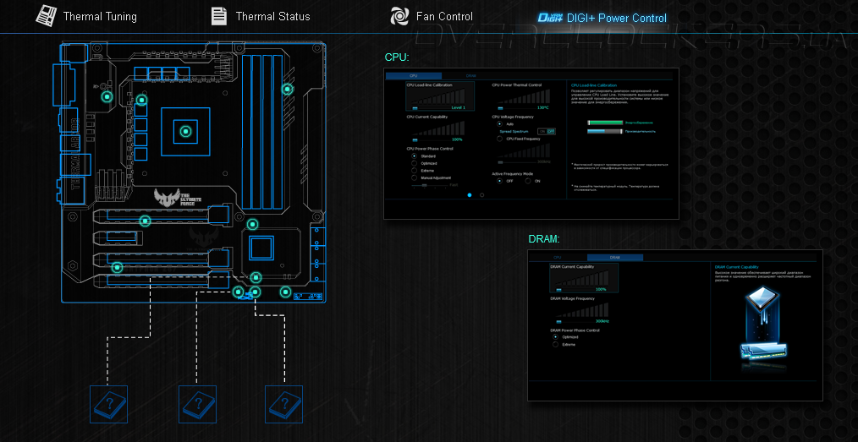Set Active Frequency Mode to ON
Viewport: 858px width, 442px height.
click(x=528, y=181)
